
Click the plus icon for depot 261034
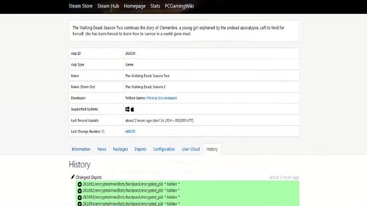pos(80,204)
